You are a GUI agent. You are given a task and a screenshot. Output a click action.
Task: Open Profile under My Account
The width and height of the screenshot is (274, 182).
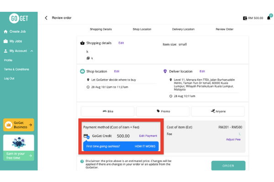tap(8, 60)
